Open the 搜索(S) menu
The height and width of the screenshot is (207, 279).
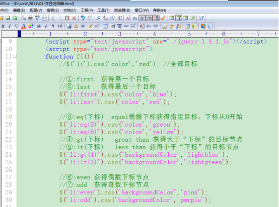(x=53, y=10)
